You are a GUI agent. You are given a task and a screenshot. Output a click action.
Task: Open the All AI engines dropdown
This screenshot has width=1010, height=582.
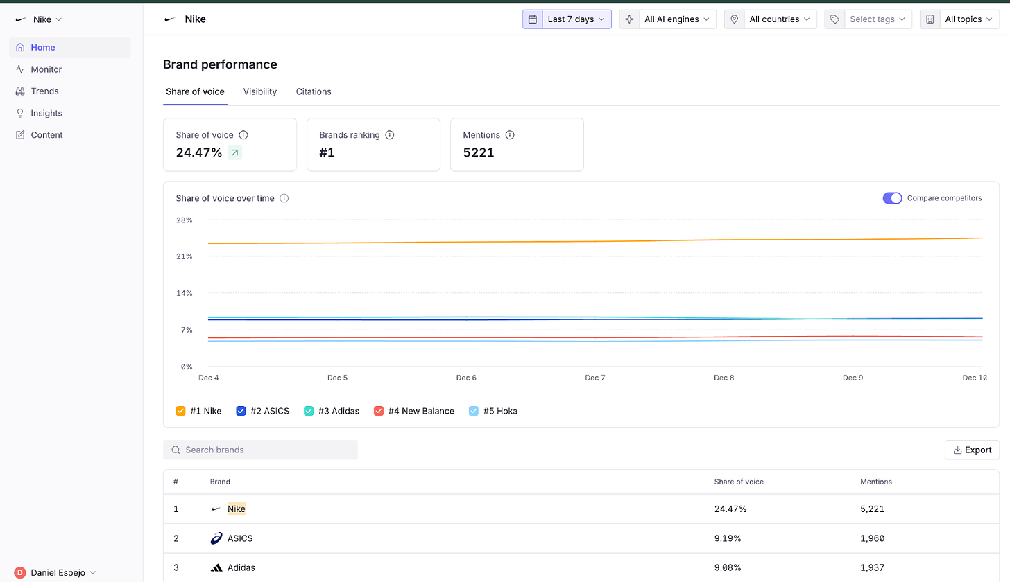click(668, 19)
